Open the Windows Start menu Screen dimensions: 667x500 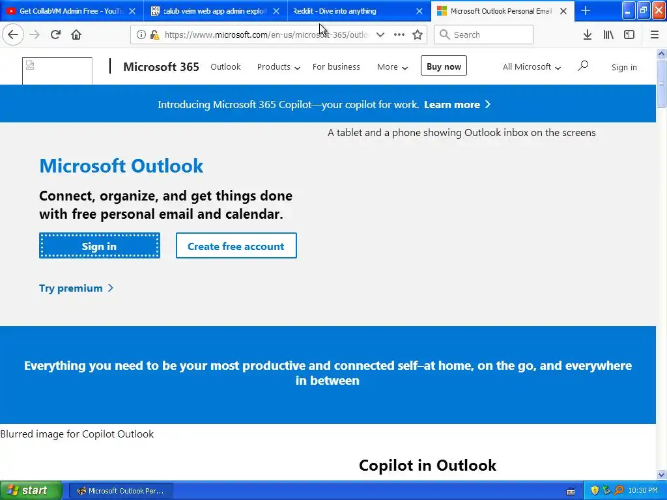click(x=31, y=490)
